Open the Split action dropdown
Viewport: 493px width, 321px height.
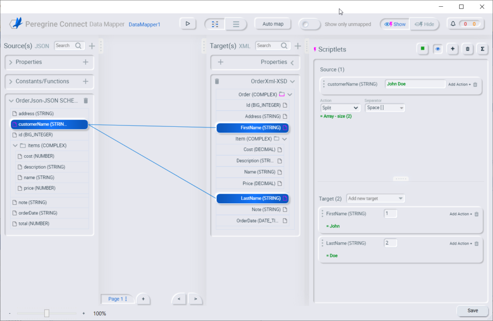point(340,108)
